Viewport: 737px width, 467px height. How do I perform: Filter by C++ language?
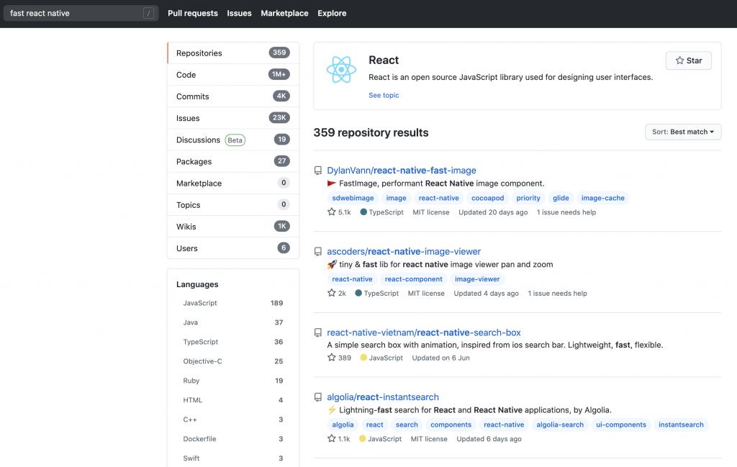tap(233, 420)
